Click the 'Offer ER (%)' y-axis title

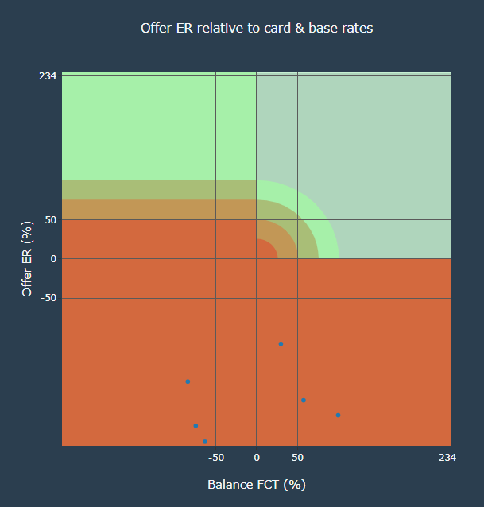point(27,259)
